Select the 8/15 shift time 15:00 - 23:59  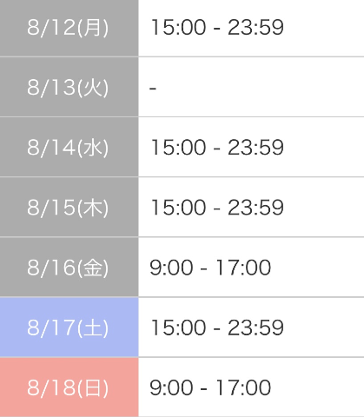pyautogui.click(x=217, y=208)
